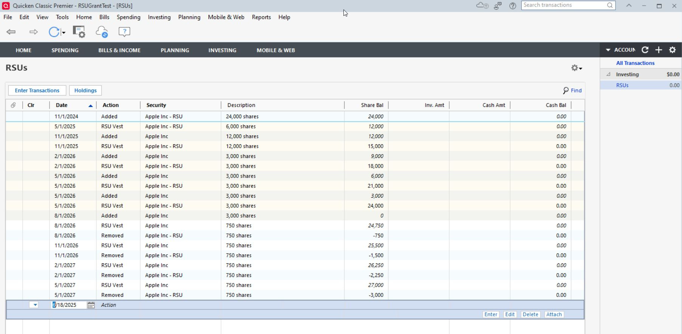
Task: Click the Enter button in new row
Action: pos(491,315)
